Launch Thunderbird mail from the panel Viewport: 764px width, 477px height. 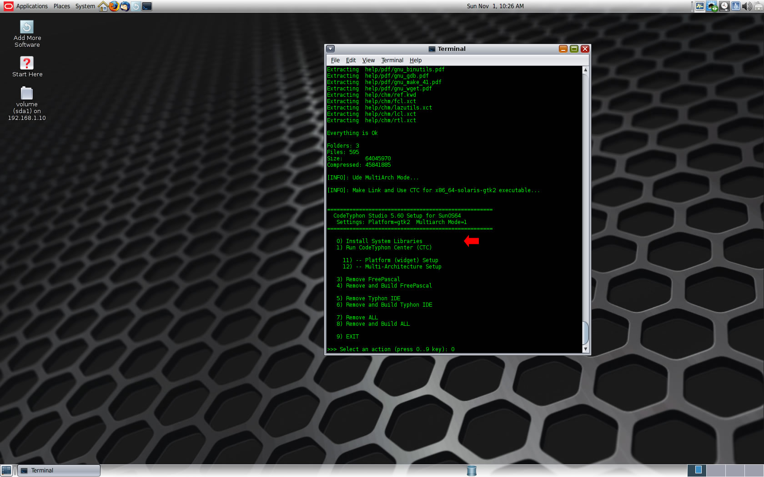(125, 6)
